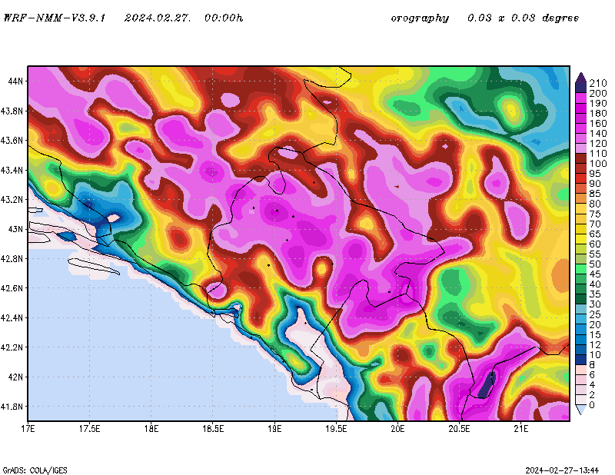Click the 18.5E longitude axis label

213,428
